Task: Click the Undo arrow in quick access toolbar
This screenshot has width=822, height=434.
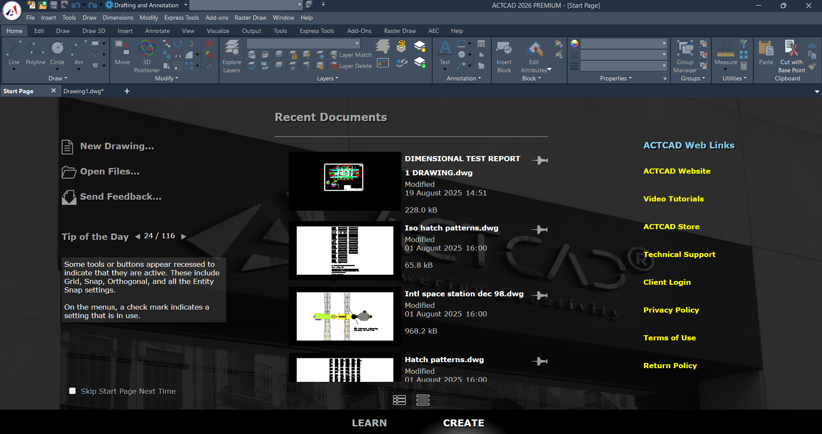Action: (76, 5)
